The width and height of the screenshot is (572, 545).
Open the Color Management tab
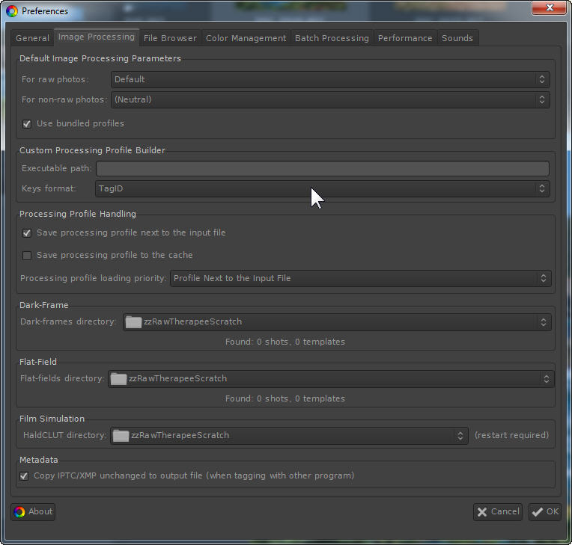(246, 38)
